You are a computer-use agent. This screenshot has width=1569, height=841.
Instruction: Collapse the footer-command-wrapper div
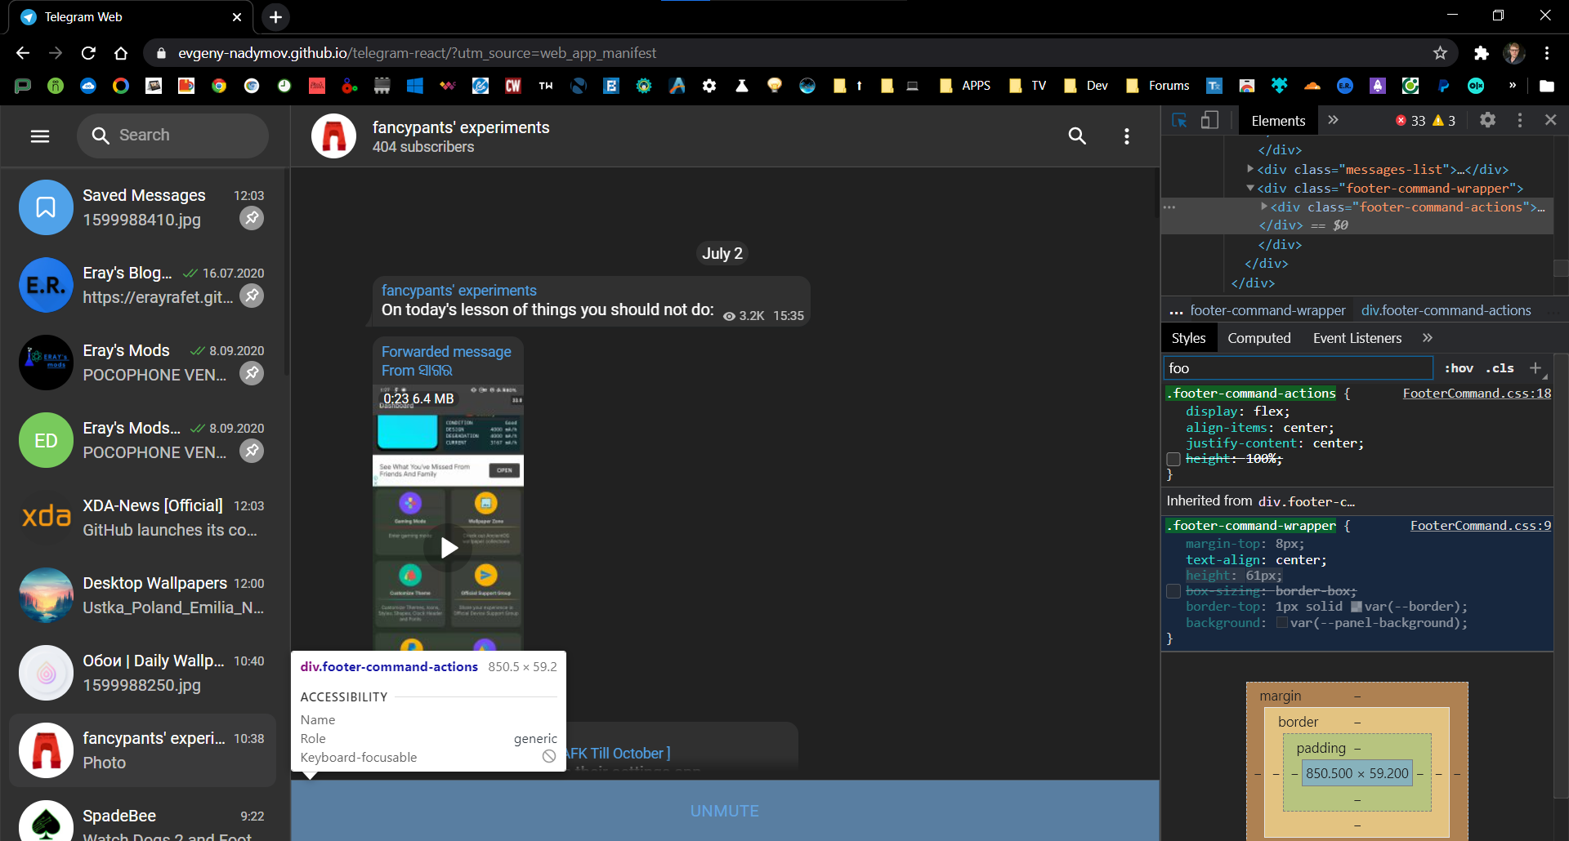(x=1250, y=188)
